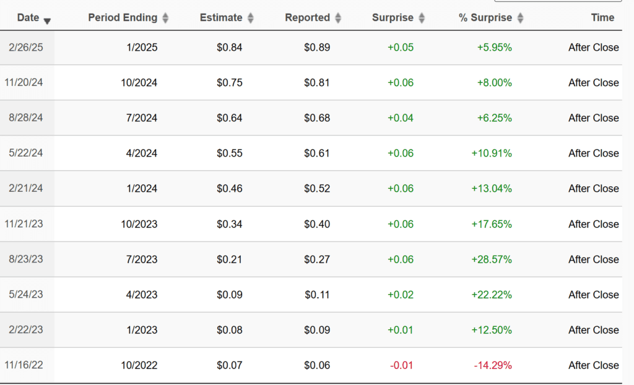Sort by Period Ending column header
This screenshot has height=385, width=634.
tap(123, 18)
